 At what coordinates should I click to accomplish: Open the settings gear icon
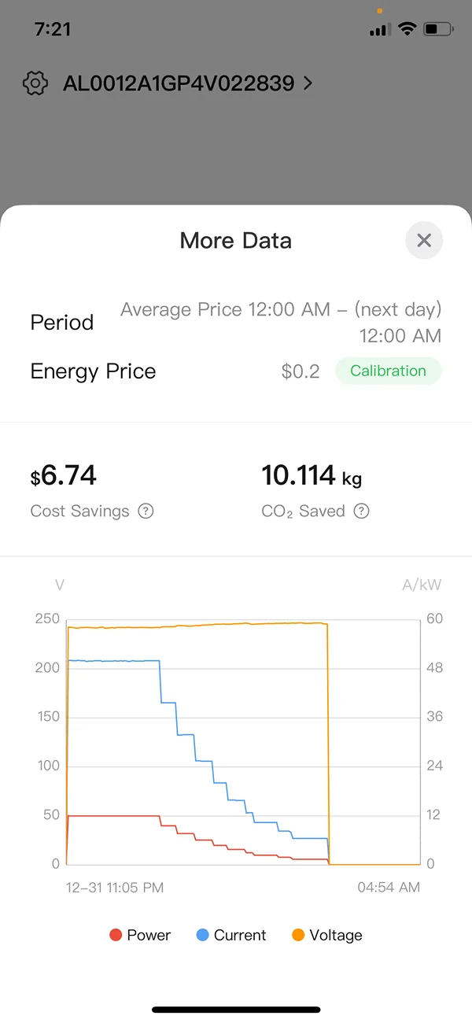(35, 83)
